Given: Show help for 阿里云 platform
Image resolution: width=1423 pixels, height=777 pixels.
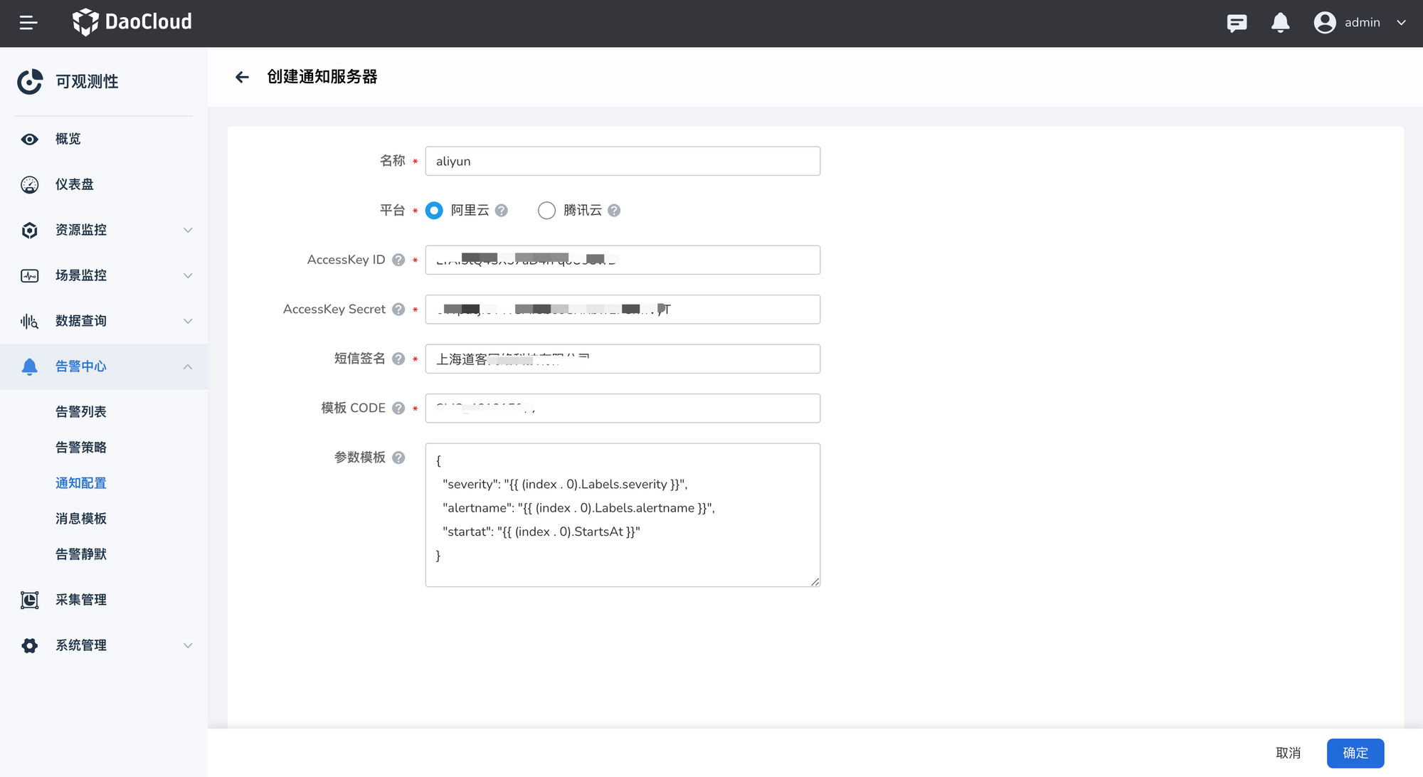Looking at the screenshot, I should point(502,211).
